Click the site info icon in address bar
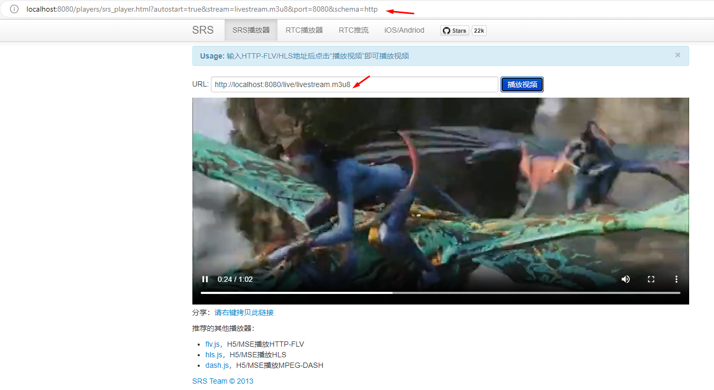714x390 pixels. click(x=14, y=9)
